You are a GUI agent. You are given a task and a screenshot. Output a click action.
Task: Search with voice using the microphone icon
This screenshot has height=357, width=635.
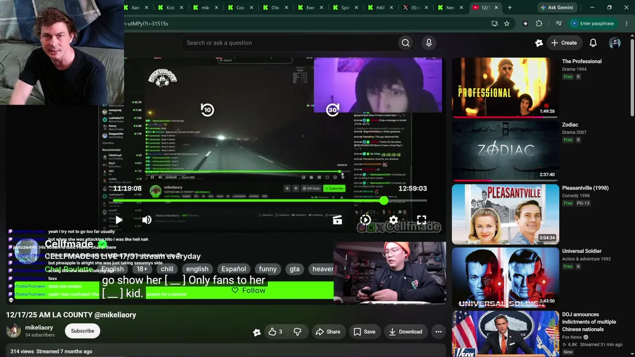429,43
